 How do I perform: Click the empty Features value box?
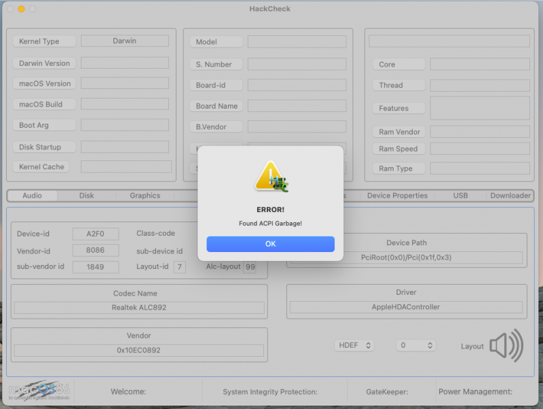[480, 108]
